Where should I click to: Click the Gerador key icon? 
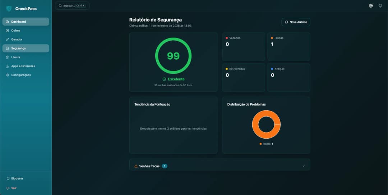pyautogui.click(x=8, y=40)
